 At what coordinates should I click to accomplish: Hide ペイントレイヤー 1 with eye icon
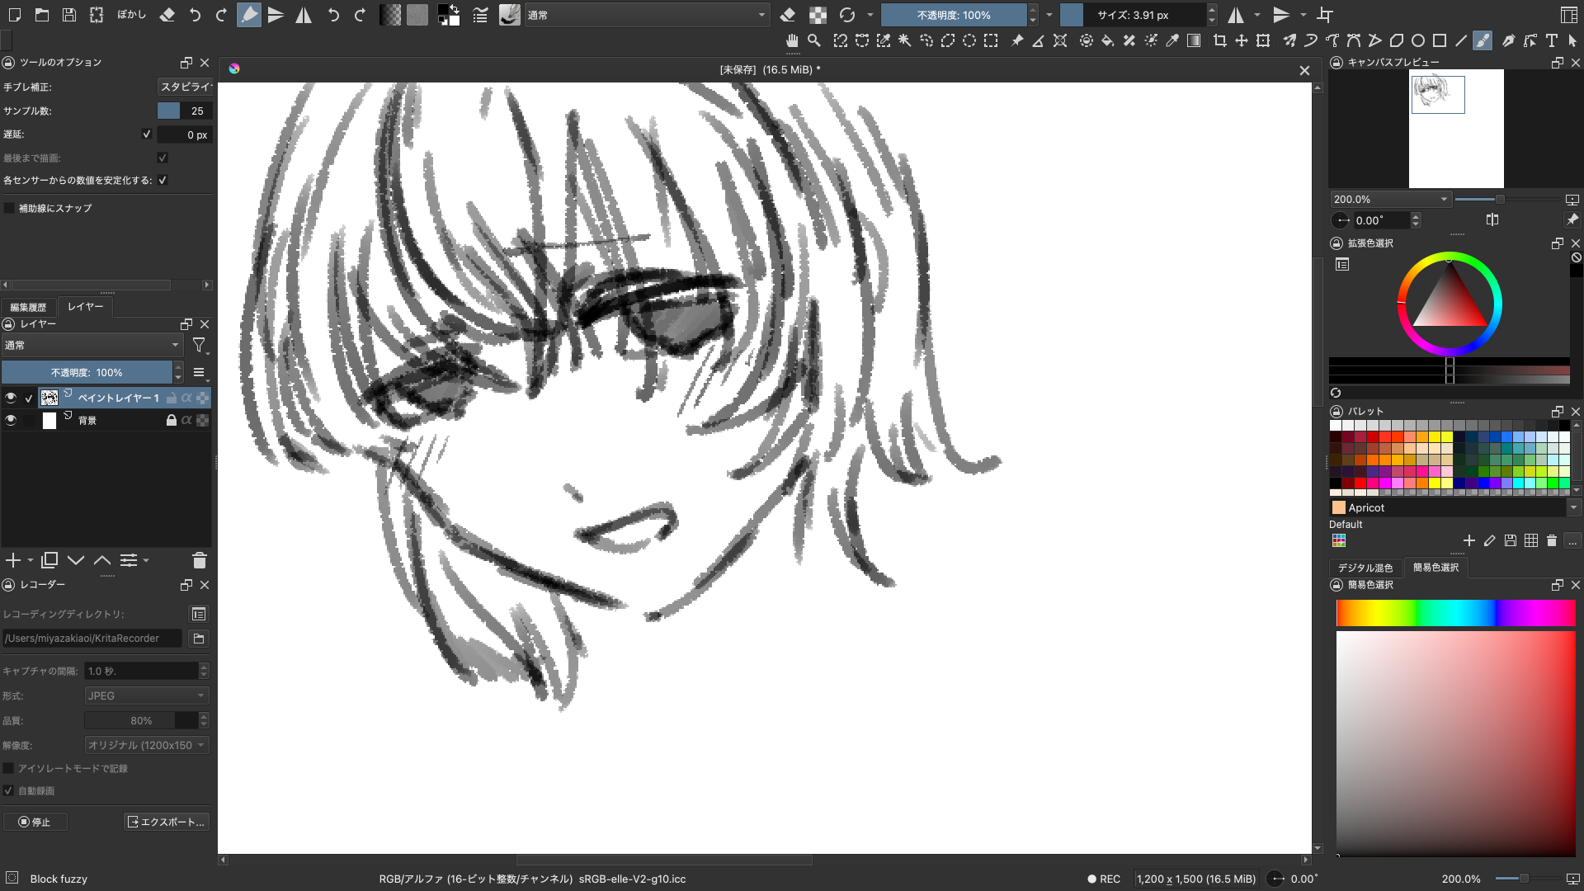(11, 398)
